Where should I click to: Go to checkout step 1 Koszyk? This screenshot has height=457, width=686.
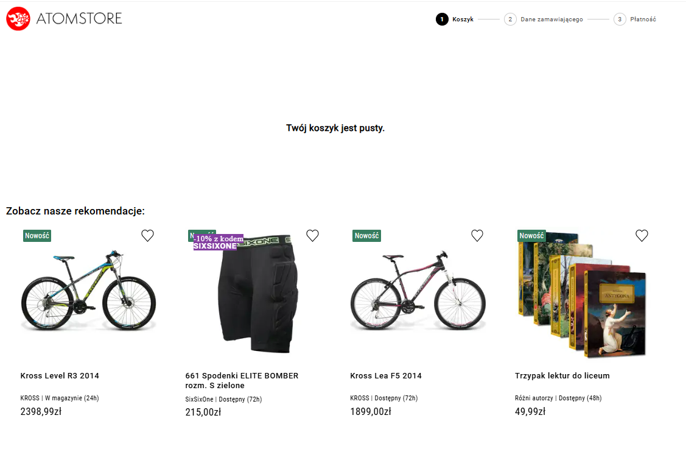tap(455, 19)
